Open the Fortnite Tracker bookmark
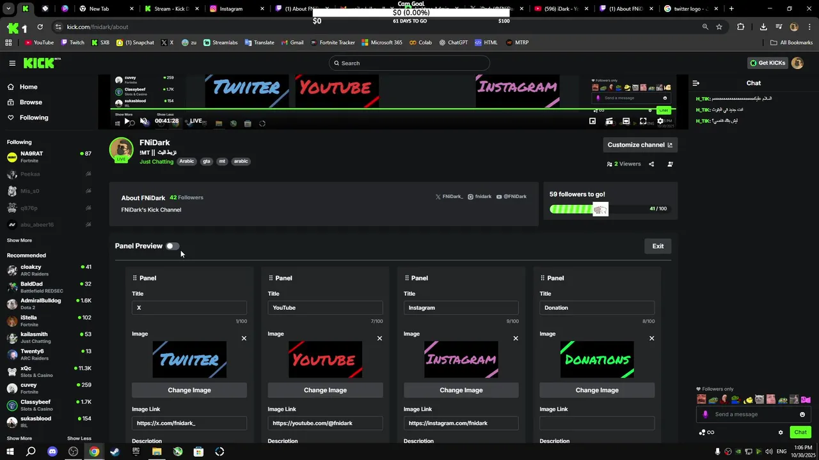Image resolution: width=819 pixels, height=460 pixels. pyautogui.click(x=333, y=43)
